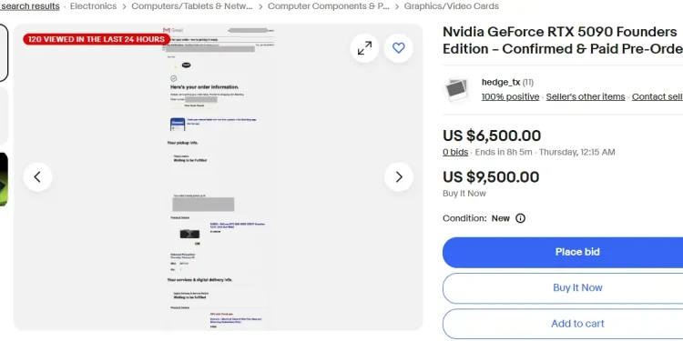Select the green graphics card thumbnail
Image resolution: width=683 pixels, height=341 pixels.
pos(4,179)
